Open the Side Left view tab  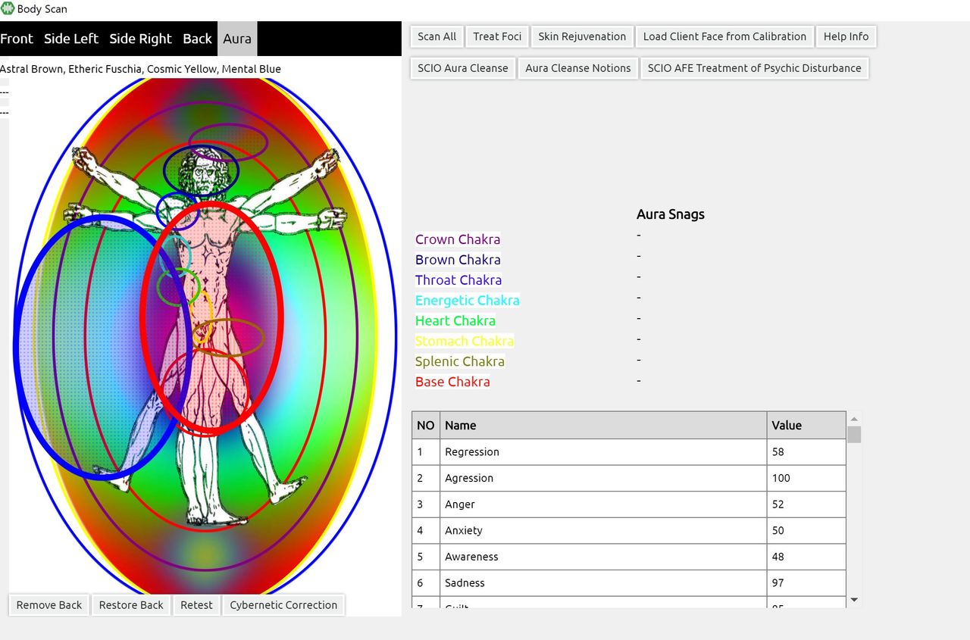71,39
